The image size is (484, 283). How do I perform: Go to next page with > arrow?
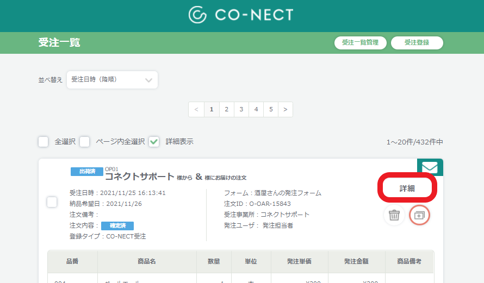(285, 109)
